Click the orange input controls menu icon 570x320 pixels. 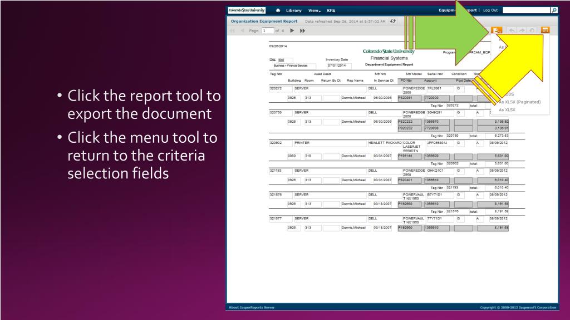[545, 30]
